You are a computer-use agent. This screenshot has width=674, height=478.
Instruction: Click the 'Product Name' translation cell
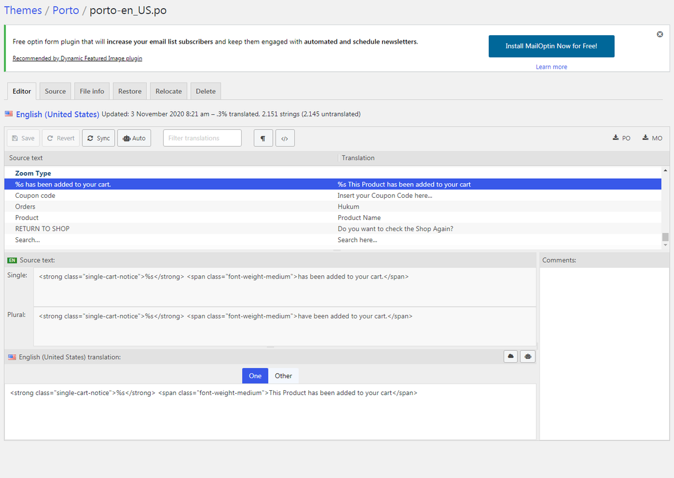pos(359,218)
